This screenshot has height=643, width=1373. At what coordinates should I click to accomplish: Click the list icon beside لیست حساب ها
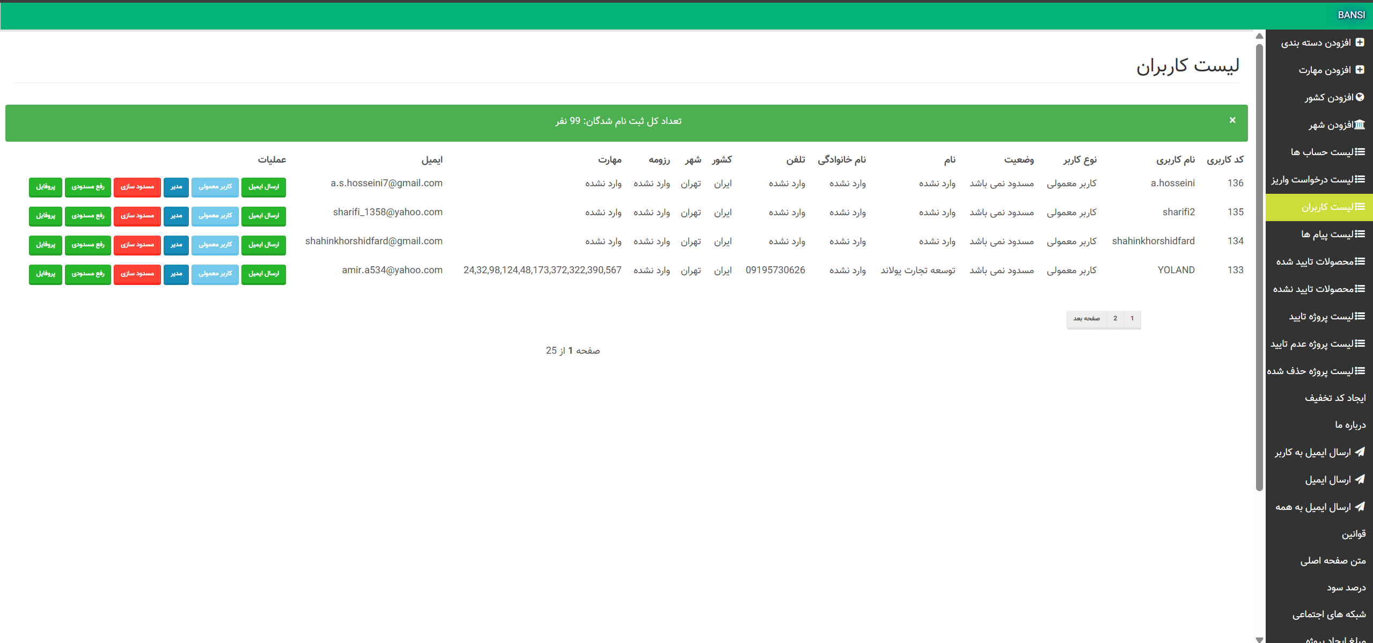coord(1360,152)
